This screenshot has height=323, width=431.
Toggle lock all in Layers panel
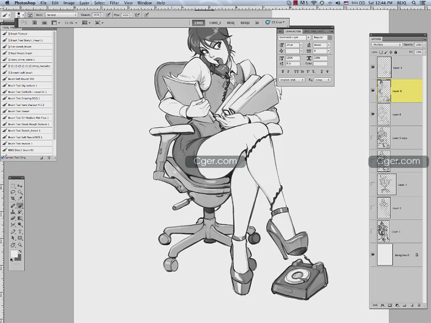396,52
